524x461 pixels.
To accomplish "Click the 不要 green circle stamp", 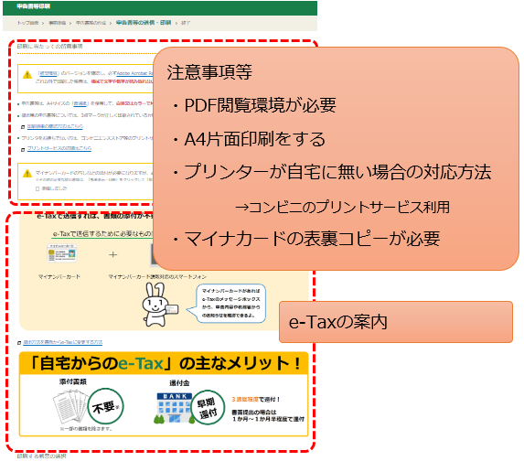I will [105, 406].
